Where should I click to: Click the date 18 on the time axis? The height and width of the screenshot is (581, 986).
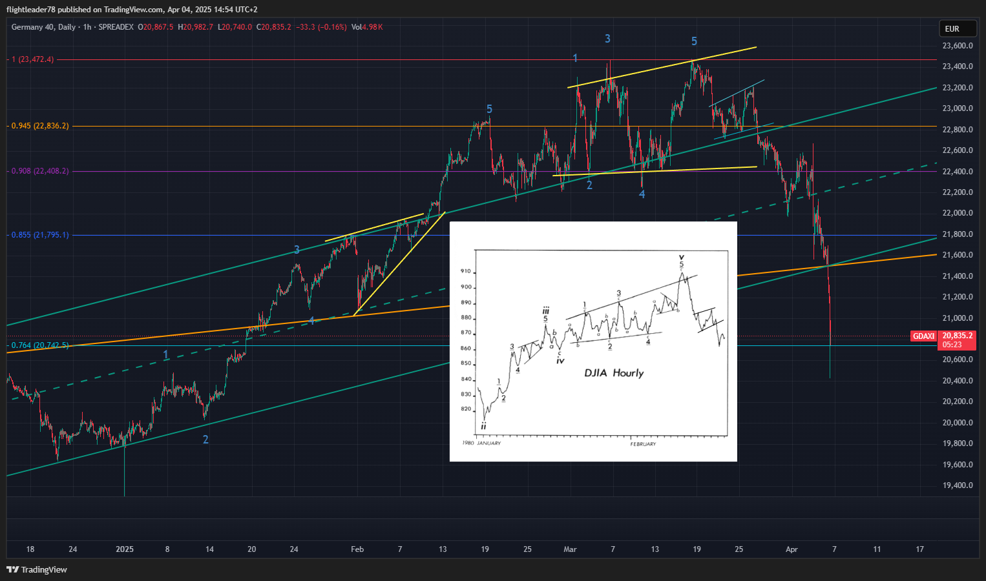[30, 549]
